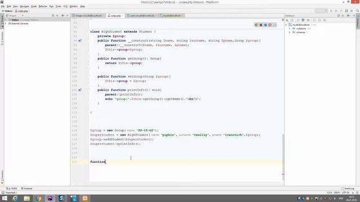360x202 pixels.
Task: Open run configuration dropdown in toolbar
Action: (x=321, y=11)
